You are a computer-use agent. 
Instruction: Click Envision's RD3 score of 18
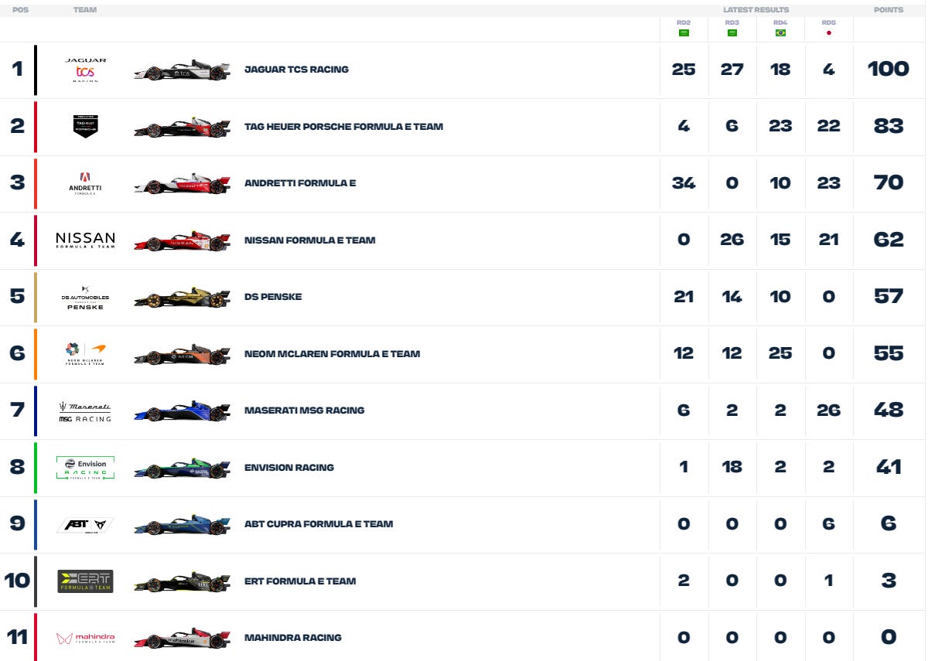tap(732, 467)
